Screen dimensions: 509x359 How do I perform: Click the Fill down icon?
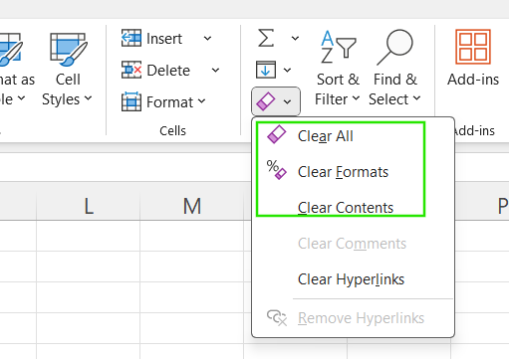pyautogui.click(x=266, y=70)
